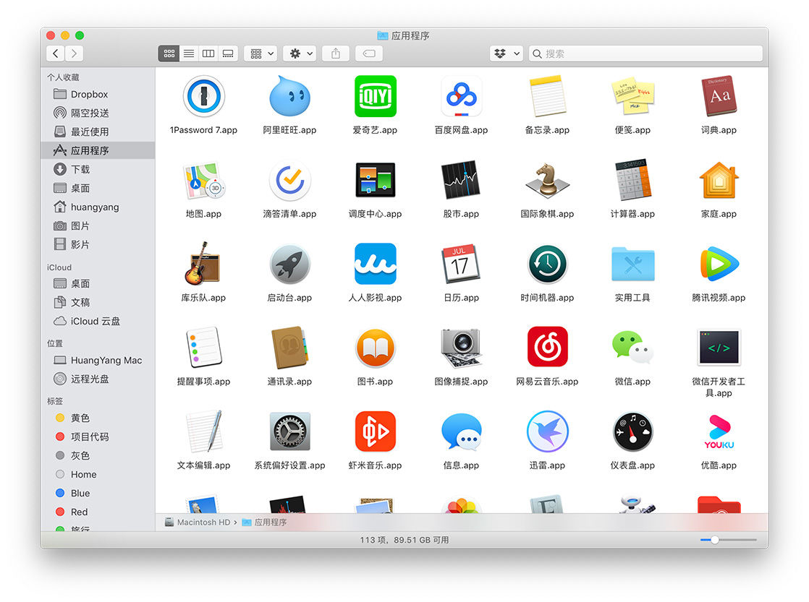Open 影片 movies in the sidebar

98,244
